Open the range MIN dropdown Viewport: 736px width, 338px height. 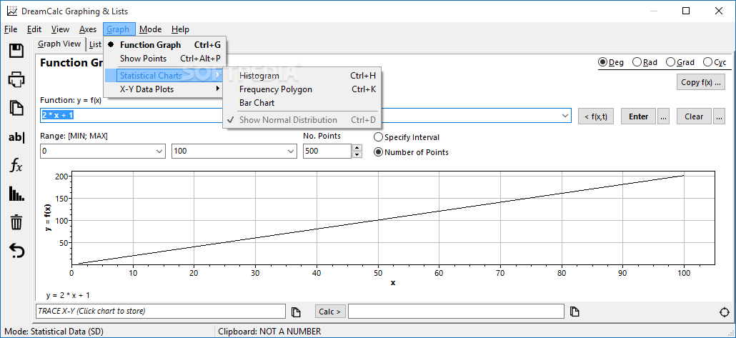click(159, 151)
